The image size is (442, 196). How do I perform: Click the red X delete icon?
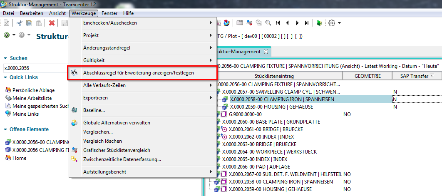(52, 23)
